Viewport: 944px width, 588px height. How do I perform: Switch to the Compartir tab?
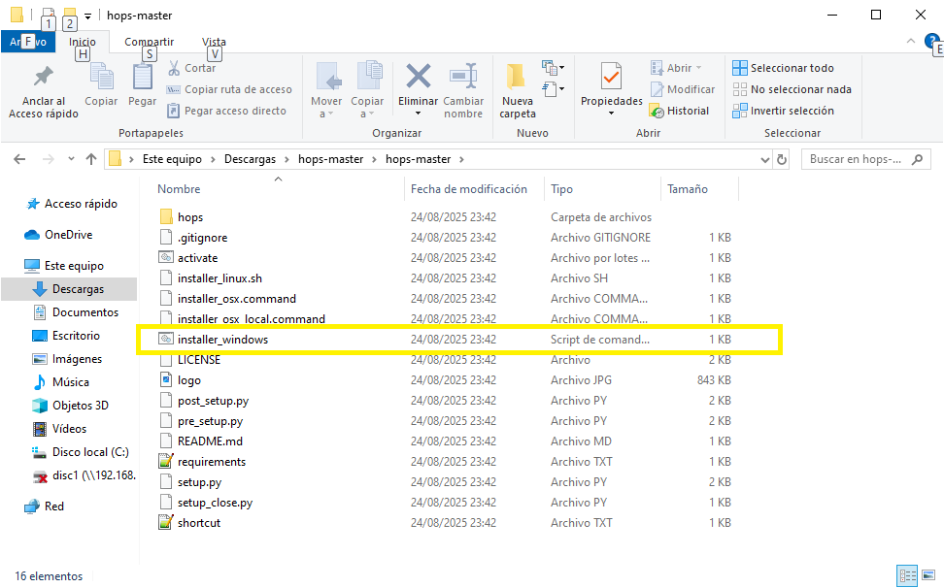click(x=149, y=42)
